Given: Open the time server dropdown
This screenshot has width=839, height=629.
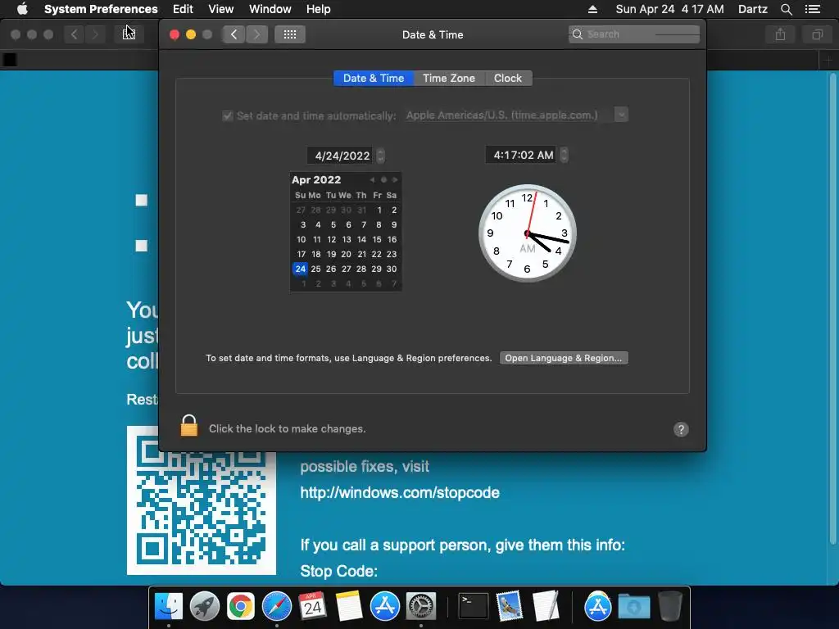Looking at the screenshot, I should point(621,115).
